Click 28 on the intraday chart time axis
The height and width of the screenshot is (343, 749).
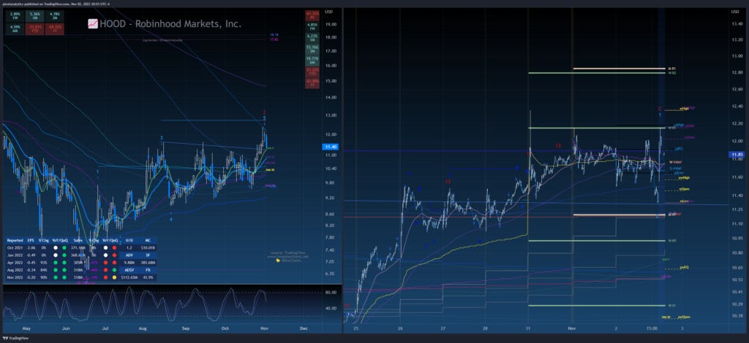point(485,328)
